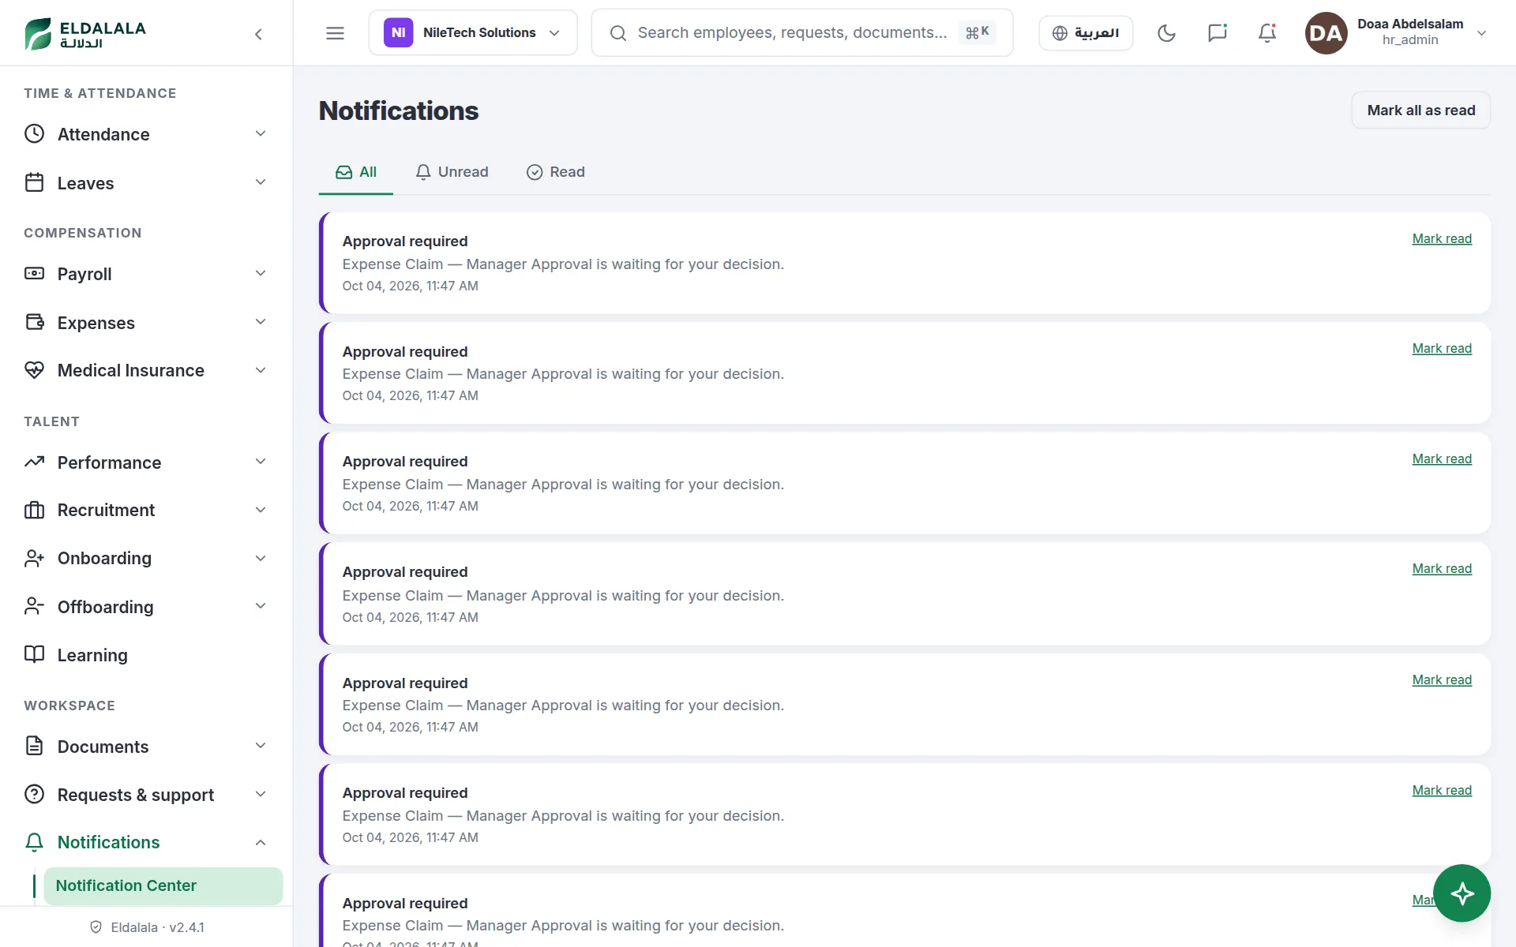
Task: Click the Attendance clock icon
Action: (34, 133)
